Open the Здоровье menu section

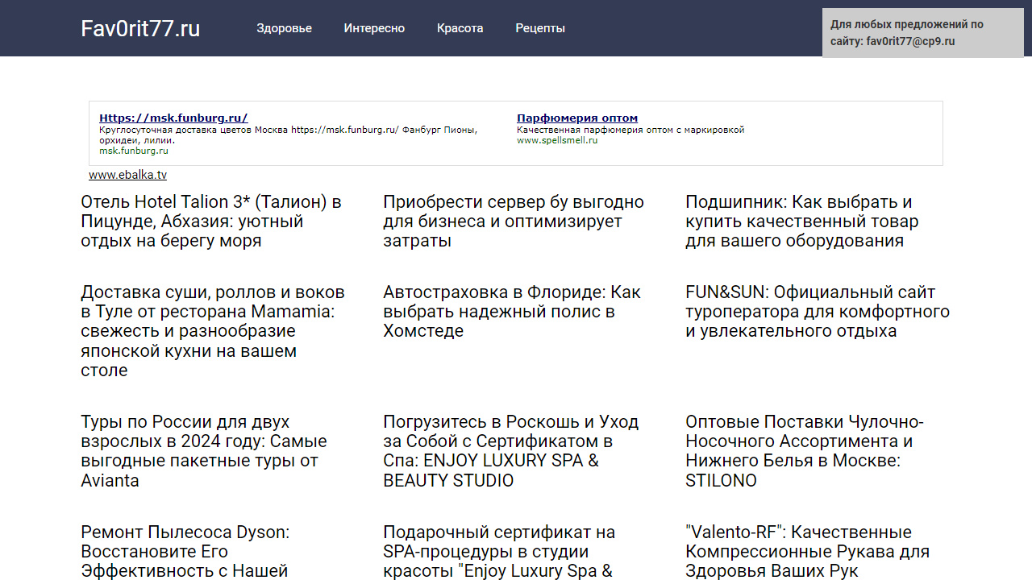[284, 28]
